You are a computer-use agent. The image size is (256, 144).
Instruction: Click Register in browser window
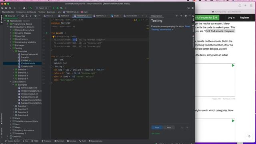coord(244,18)
